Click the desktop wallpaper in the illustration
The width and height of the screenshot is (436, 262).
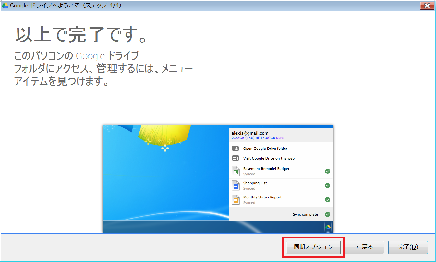pos(165,173)
